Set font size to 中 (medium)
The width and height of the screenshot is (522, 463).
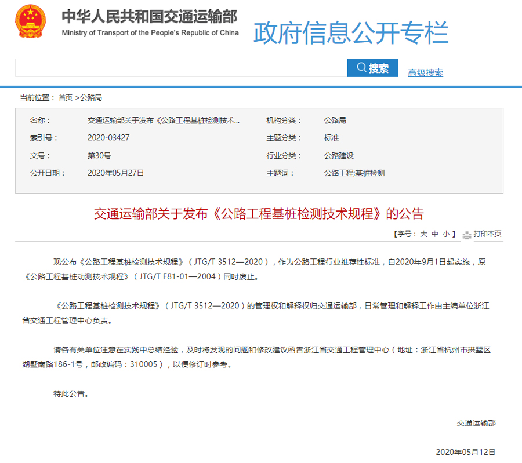point(434,234)
